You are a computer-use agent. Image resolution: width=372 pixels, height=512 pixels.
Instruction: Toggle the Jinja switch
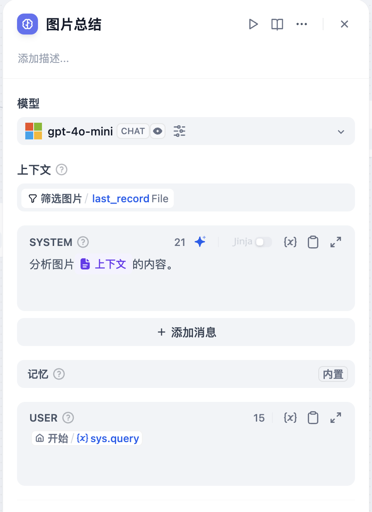tap(263, 242)
